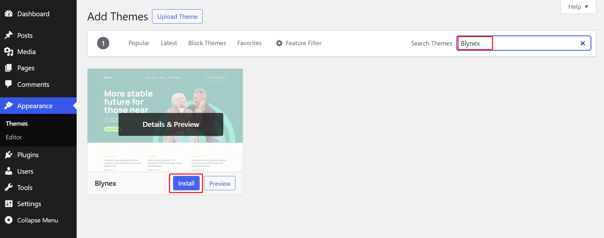
Task: Click the Settings sliders icon
Action: [x=9, y=204]
